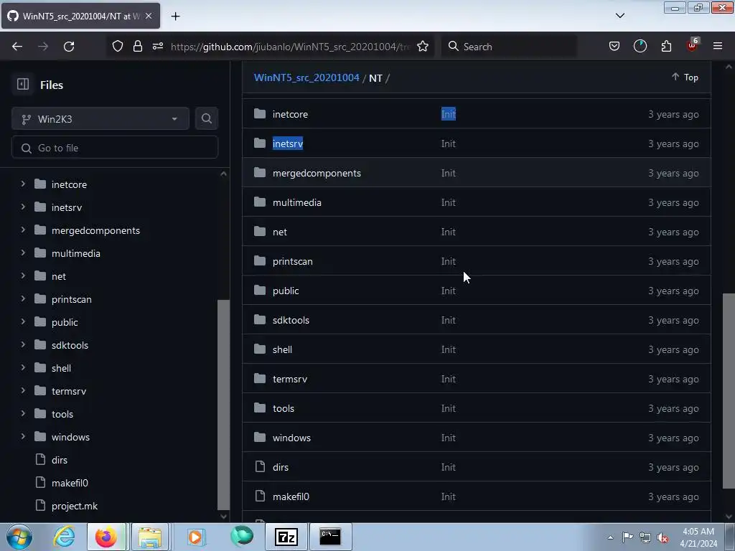This screenshot has width=735, height=551.
Task: Select project.mk in the sidebar tree
Action: (x=75, y=506)
